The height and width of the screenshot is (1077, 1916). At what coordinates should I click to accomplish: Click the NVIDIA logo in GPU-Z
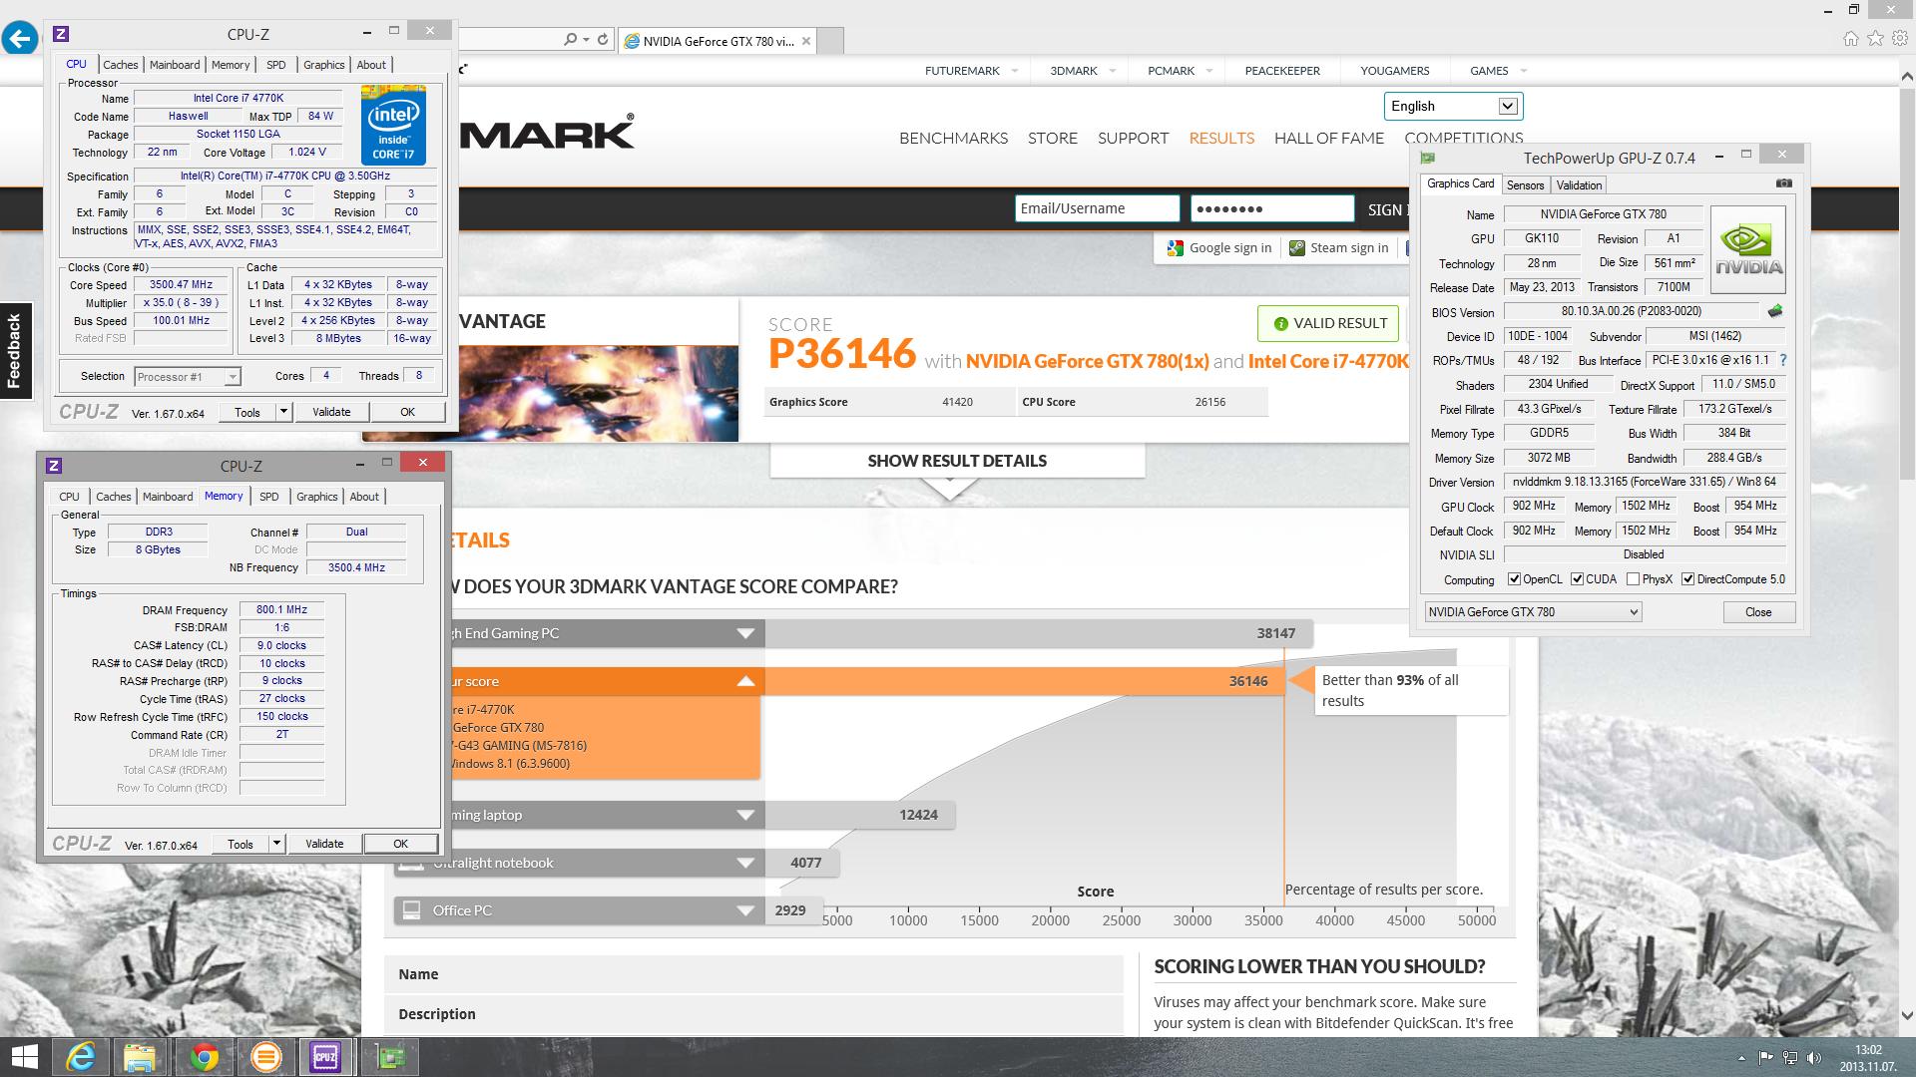(1748, 249)
